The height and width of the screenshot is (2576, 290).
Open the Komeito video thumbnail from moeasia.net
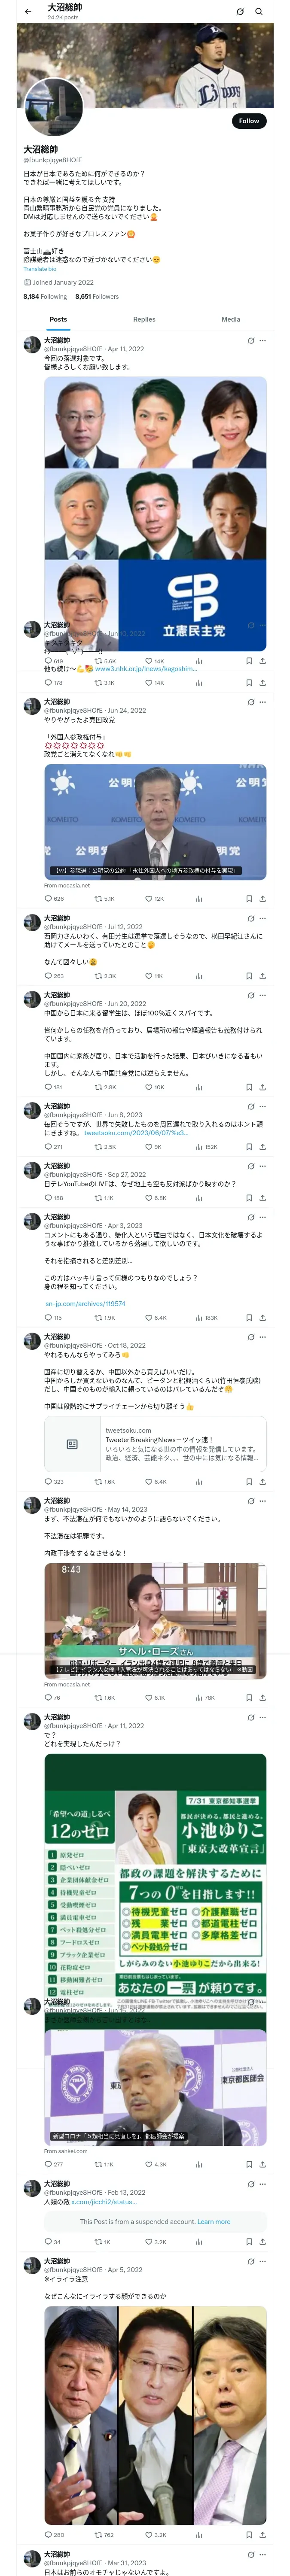coord(155,822)
